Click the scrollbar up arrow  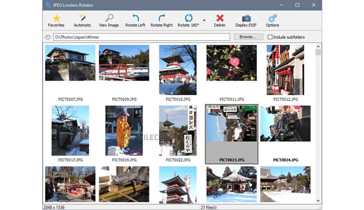point(318,46)
